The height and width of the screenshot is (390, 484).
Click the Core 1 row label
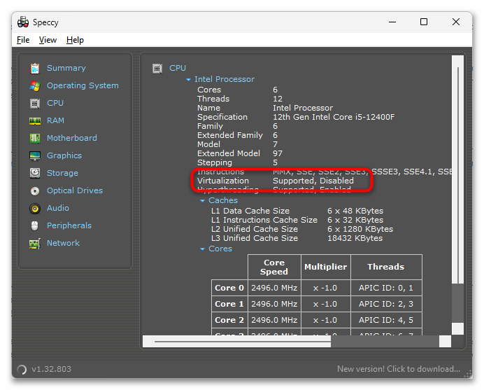[229, 304]
